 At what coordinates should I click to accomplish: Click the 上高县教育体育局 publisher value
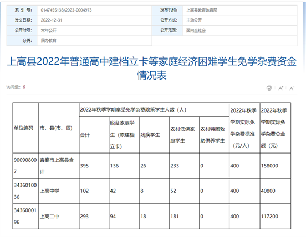pyautogui.click(x=202, y=10)
